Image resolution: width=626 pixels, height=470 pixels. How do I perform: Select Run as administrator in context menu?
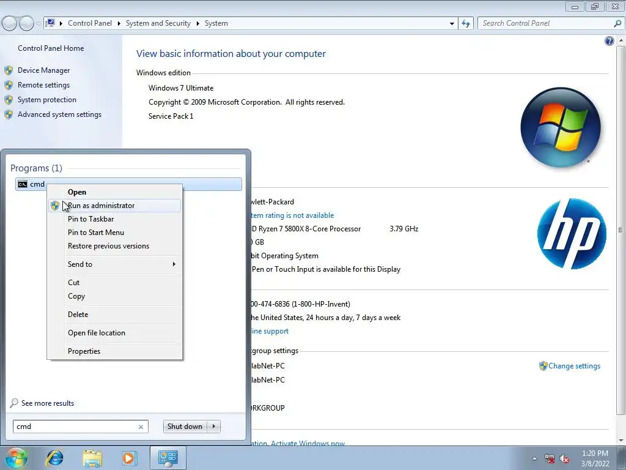(x=114, y=206)
